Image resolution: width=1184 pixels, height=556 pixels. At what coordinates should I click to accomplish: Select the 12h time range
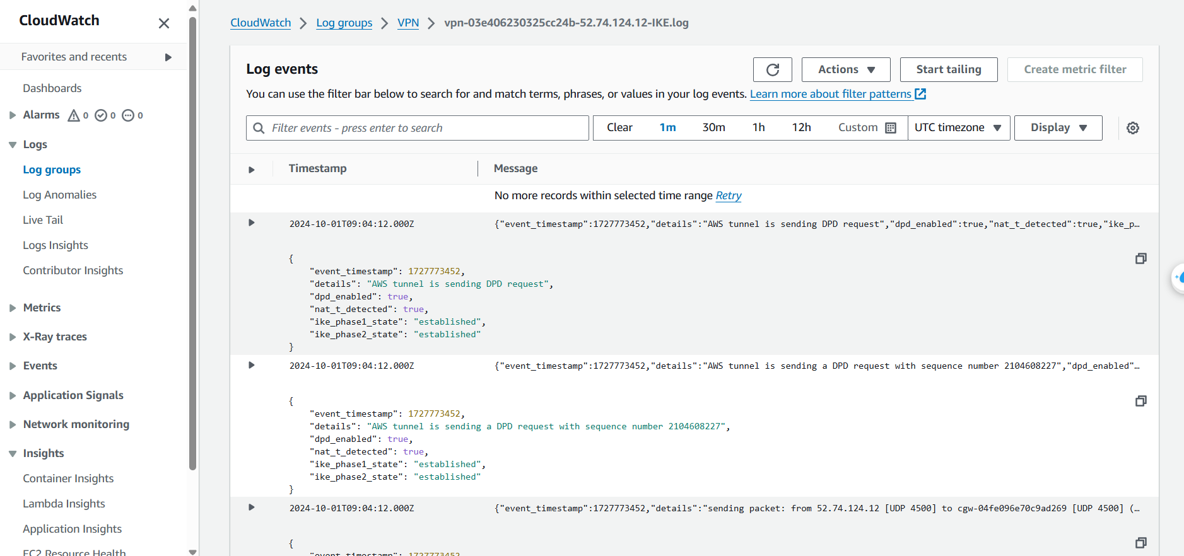[802, 128]
